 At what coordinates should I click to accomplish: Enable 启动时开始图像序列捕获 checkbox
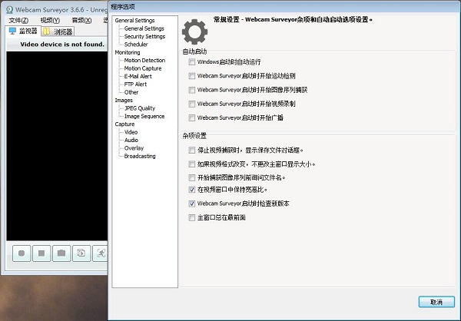(191, 90)
